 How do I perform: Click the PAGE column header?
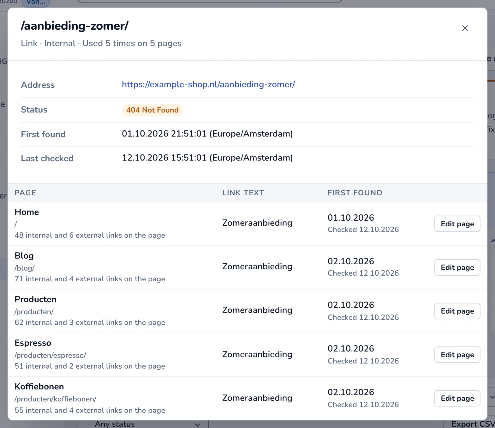25,193
